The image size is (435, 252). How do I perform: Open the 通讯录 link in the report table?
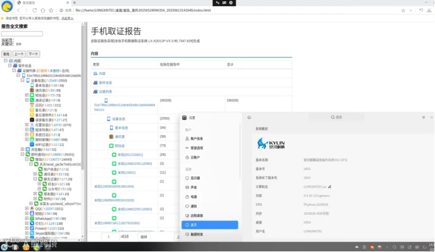coord(120,136)
